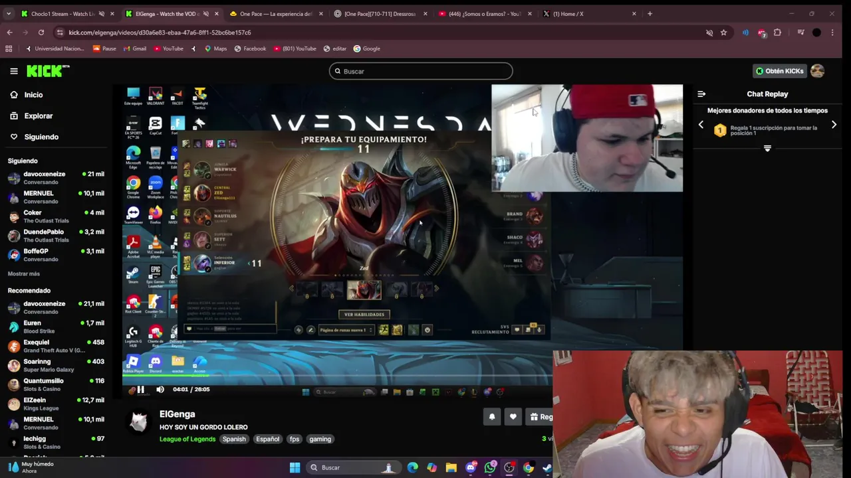
Task: Open a new browser tab
Action: (x=650, y=13)
